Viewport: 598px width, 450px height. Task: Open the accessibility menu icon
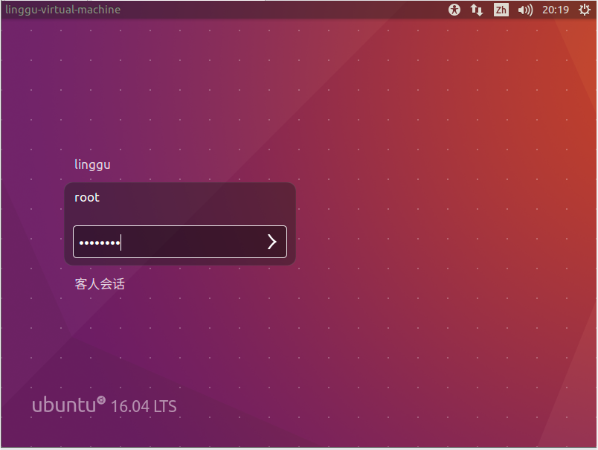(454, 10)
